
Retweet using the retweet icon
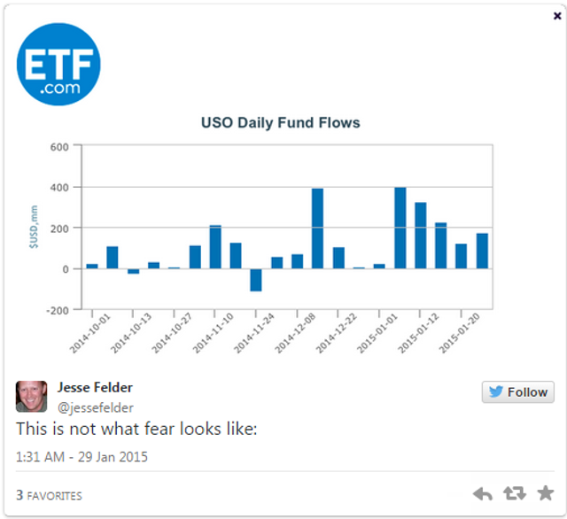(515, 493)
